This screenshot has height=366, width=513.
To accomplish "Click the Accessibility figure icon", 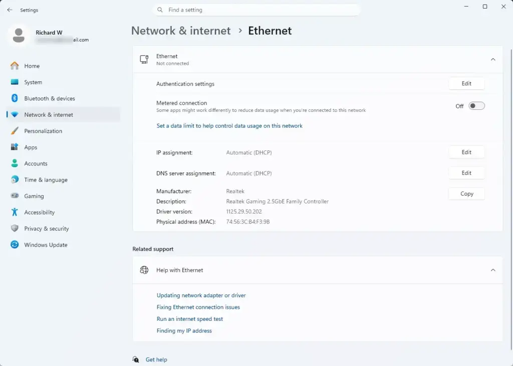I will pyautogui.click(x=15, y=212).
